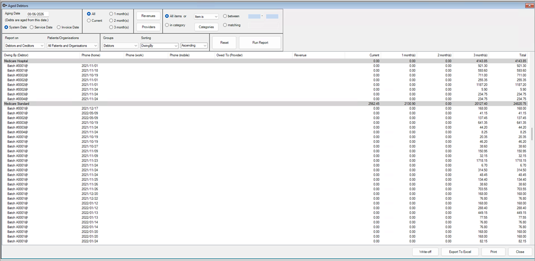The width and height of the screenshot is (535, 261).
Task: Select the in category radio button
Action: pos(167,25)
